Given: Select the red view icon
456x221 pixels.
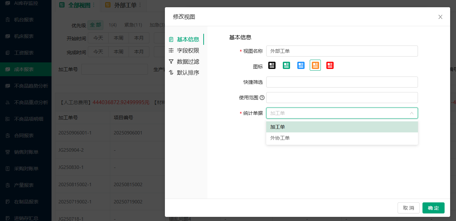Looking at the screenshot, I should tap(330, 65).
